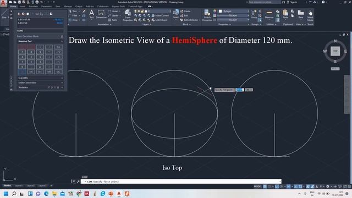Click the Leader annotation button
The width and height of the screenshot is (352, 198).
[x=113, y=15]
